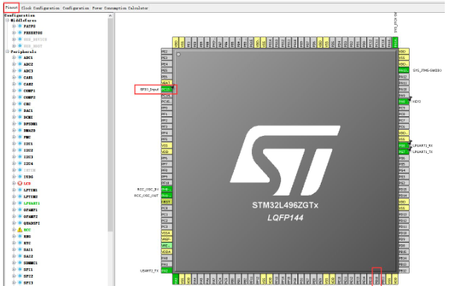459x286 pixels.
Task: Open the Configuration tab
Action: coord(76,8)
